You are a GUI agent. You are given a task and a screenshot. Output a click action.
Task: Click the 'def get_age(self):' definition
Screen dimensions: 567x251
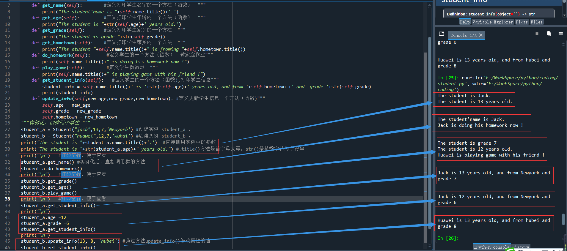click(x=55, y=18)
